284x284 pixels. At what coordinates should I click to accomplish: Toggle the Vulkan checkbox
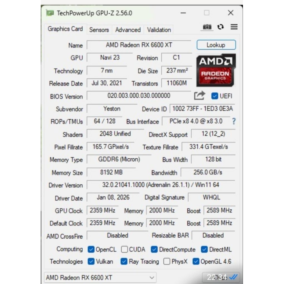point(91,261)
